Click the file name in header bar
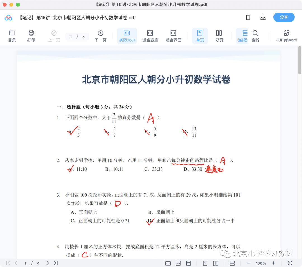This screenshot has height=267, width=302. 77,18
